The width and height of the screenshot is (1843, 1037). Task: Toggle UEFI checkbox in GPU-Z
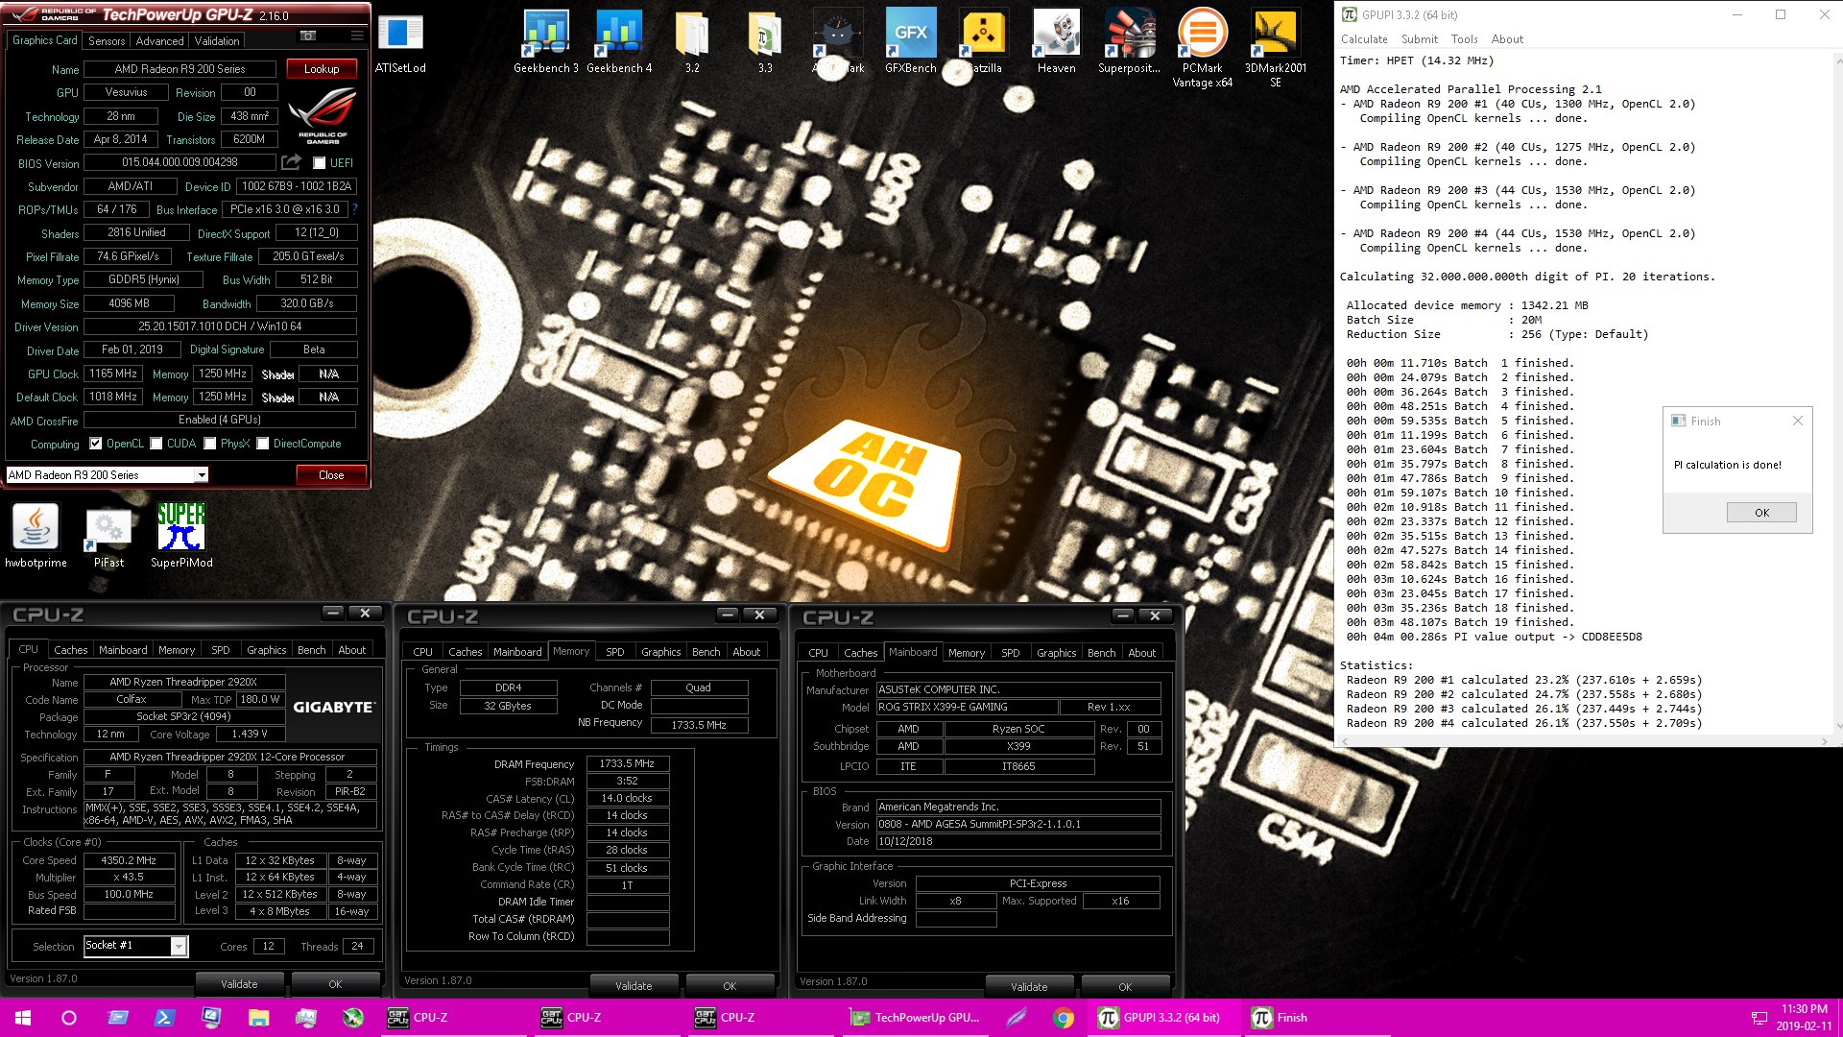[x=320, y=163]
